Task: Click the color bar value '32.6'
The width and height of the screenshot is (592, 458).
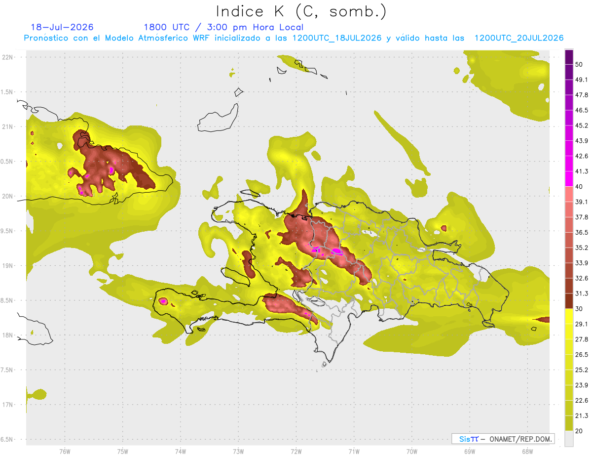Action: tap(581, 278)
